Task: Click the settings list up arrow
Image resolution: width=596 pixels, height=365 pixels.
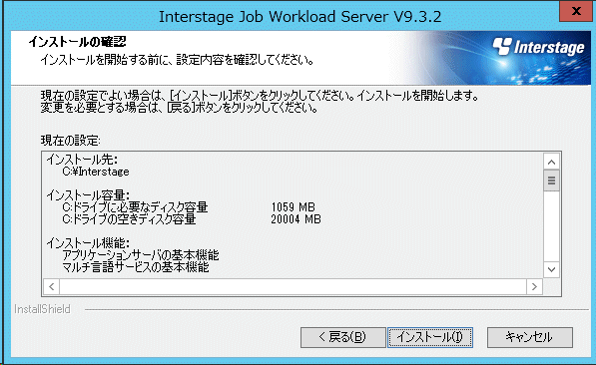Action: point(551,163)
